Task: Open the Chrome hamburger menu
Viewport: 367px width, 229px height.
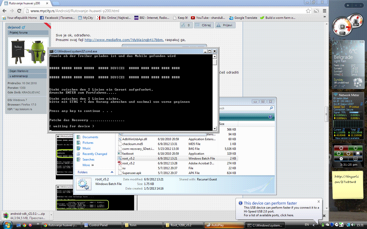Action: [324, 11]
